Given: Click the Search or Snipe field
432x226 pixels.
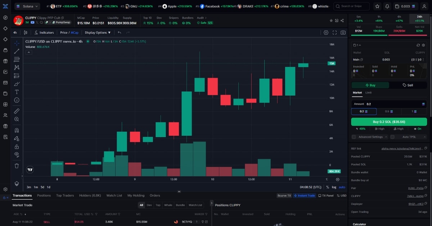Looking at the screenshot, I should (351, 6).
